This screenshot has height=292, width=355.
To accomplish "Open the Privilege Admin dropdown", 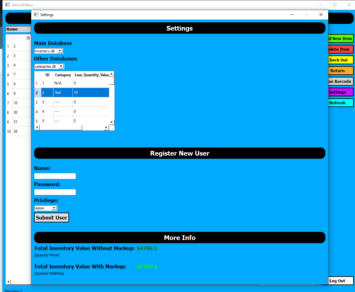I will tap(46, 208).
